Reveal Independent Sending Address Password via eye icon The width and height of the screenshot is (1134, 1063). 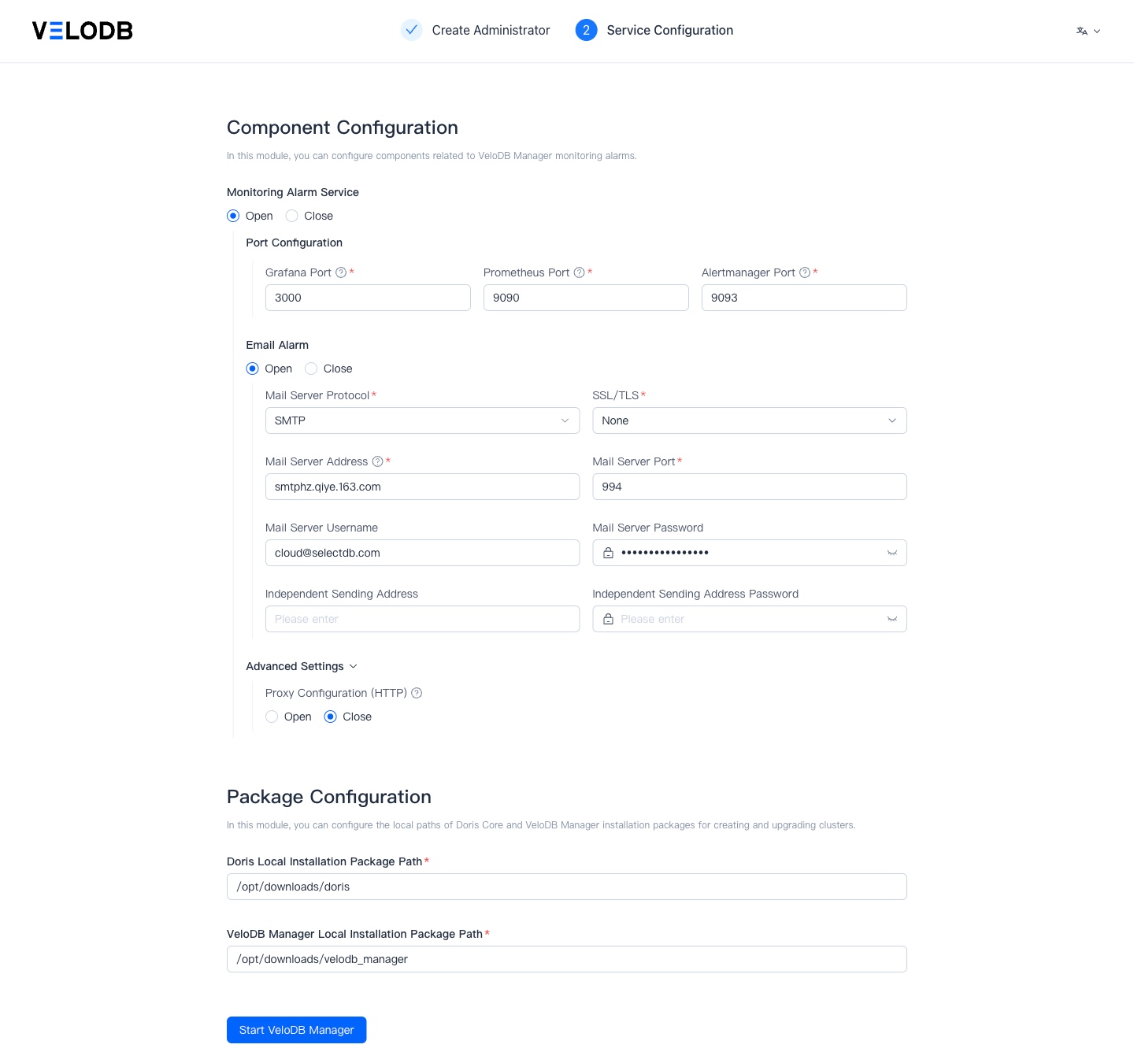(x=892, y=619)
